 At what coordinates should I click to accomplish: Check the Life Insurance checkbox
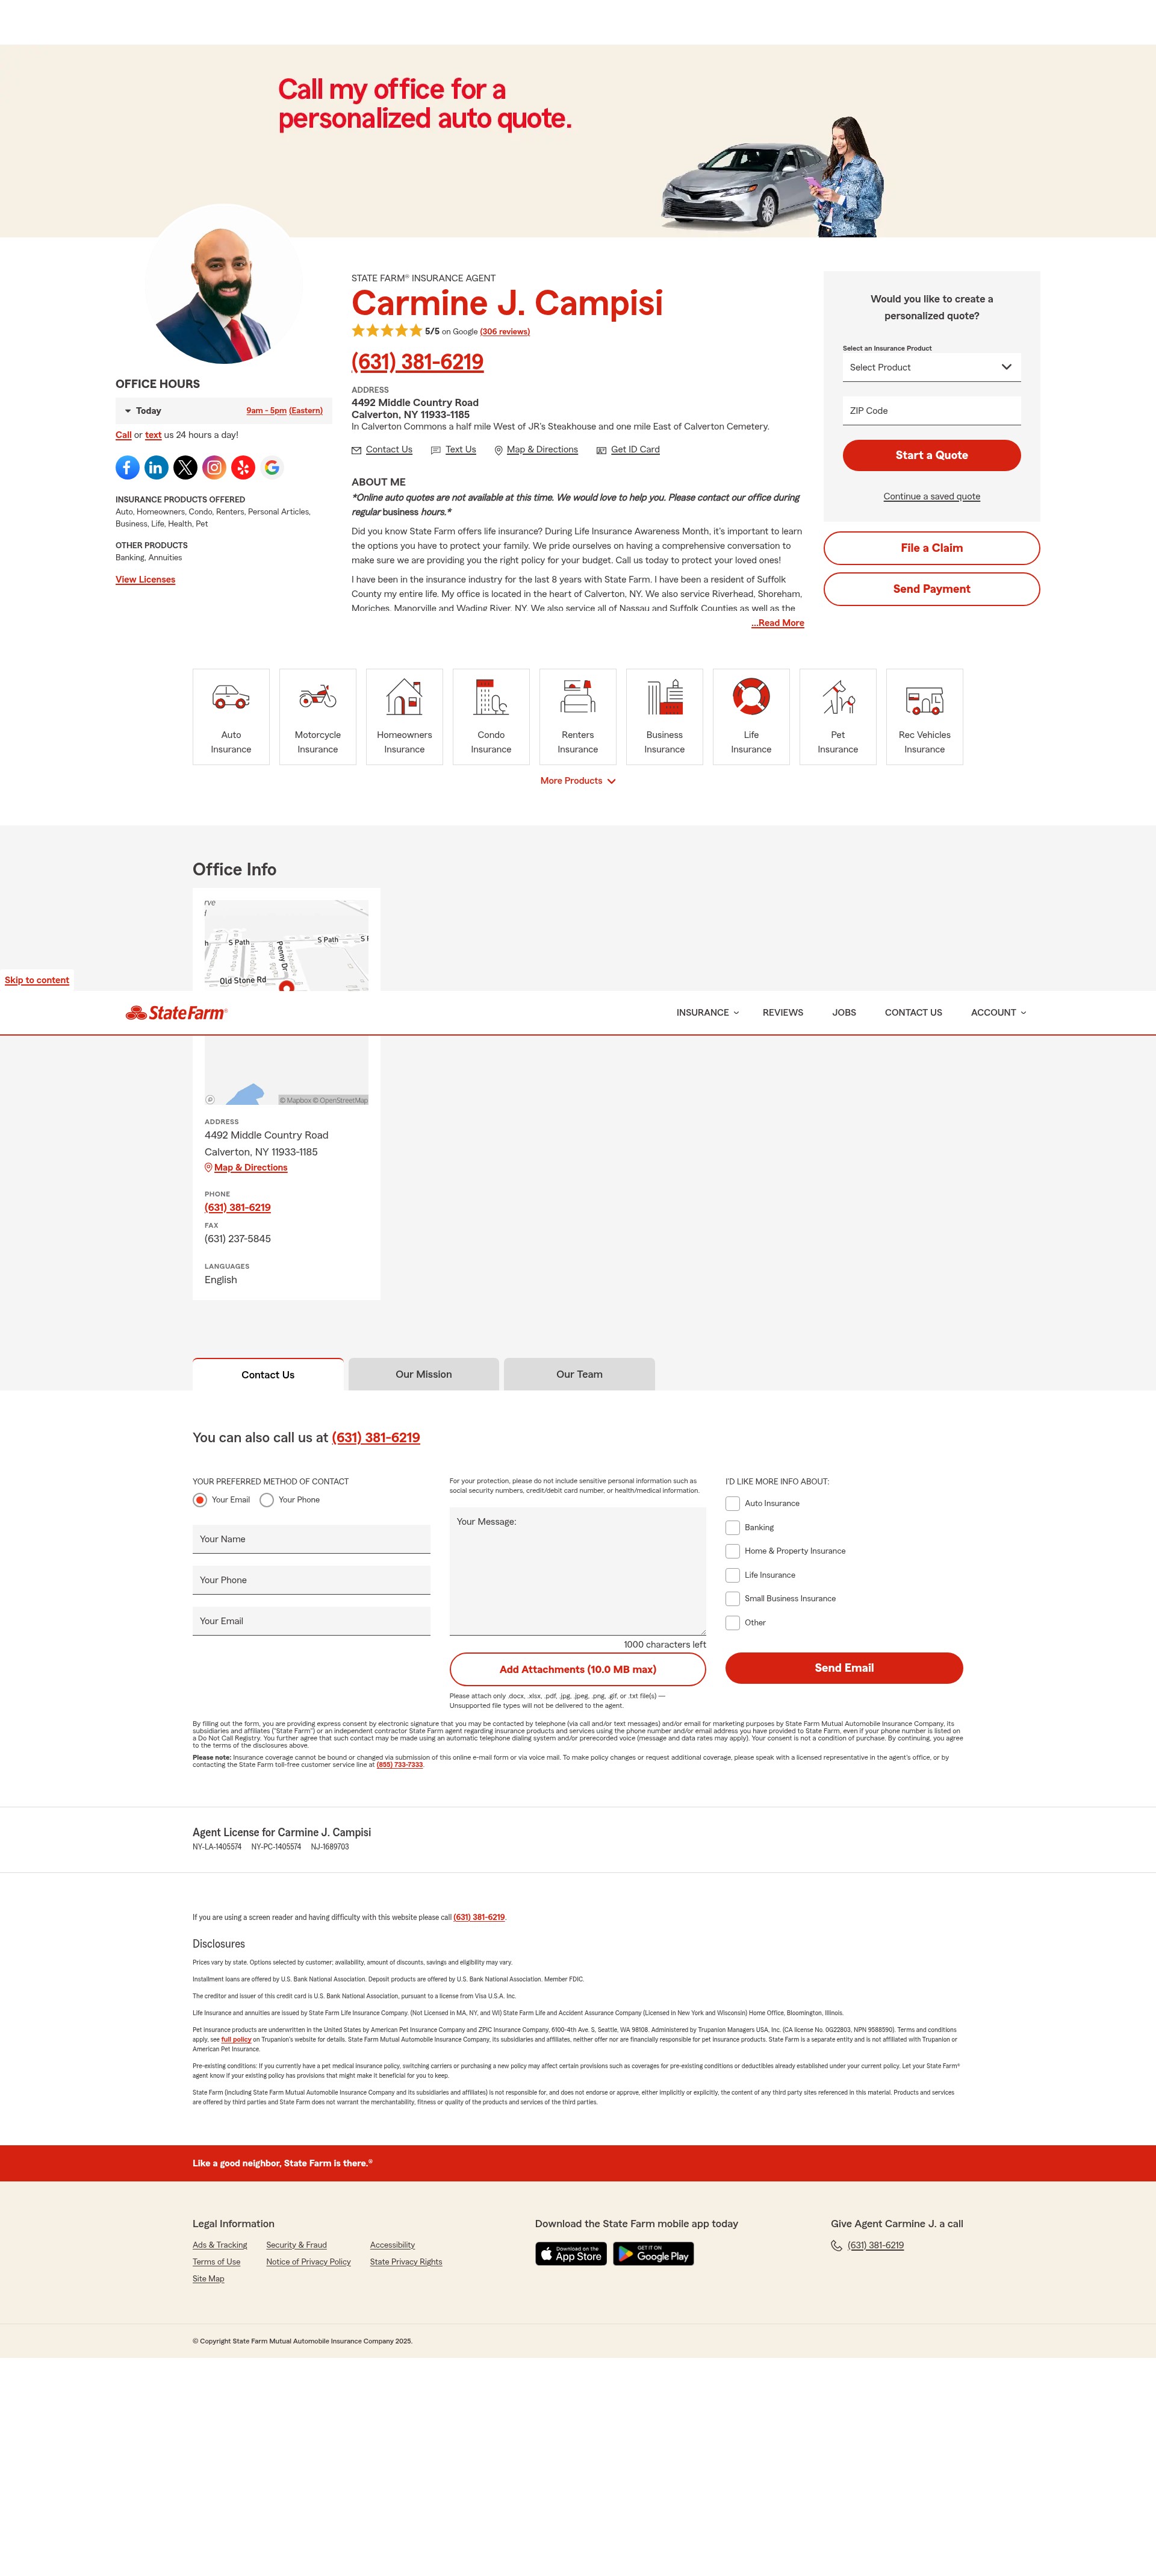[x=732, y=1575]
